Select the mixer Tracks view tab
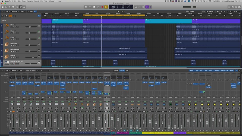 [x=122, y=71]
